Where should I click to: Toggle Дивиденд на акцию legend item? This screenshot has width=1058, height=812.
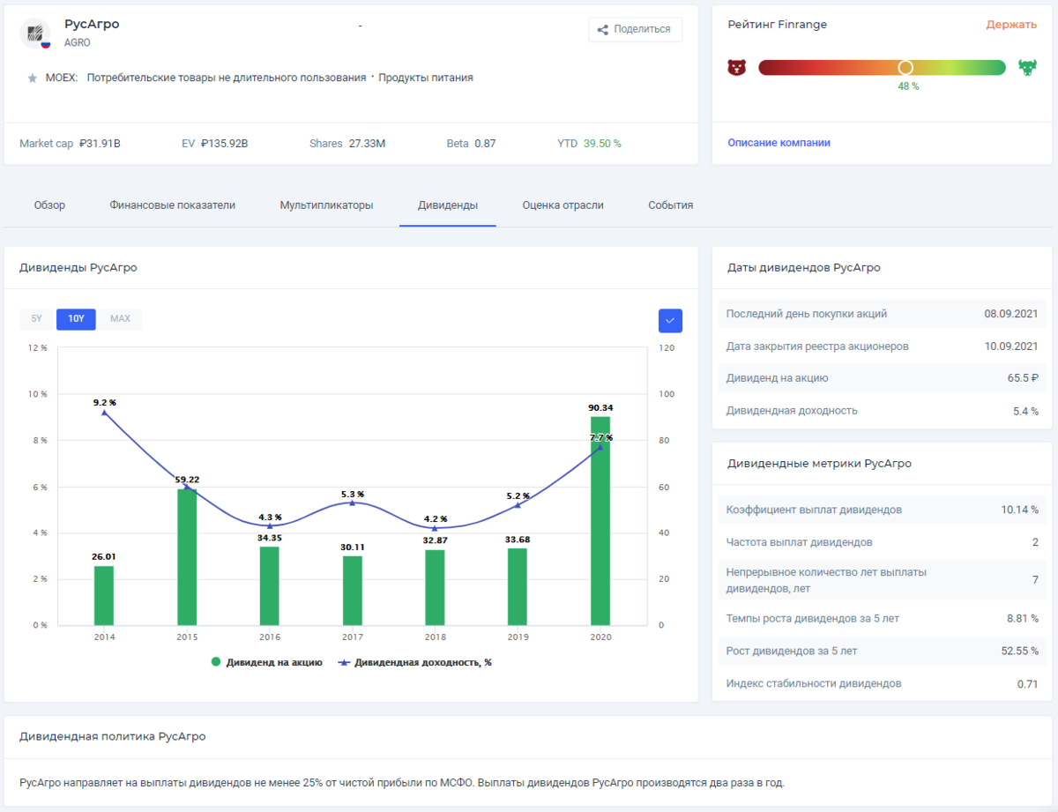(x=266, y=662)
